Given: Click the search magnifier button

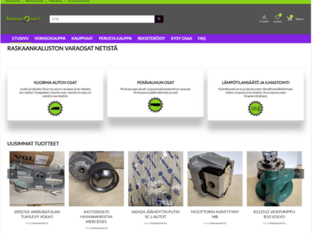Looking at the screenshot, I should (159, 19).
